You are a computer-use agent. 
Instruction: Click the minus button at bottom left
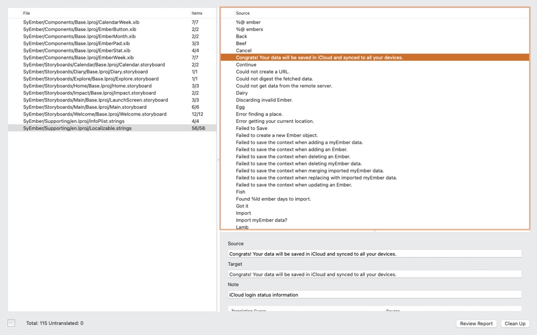click(11, 323)
